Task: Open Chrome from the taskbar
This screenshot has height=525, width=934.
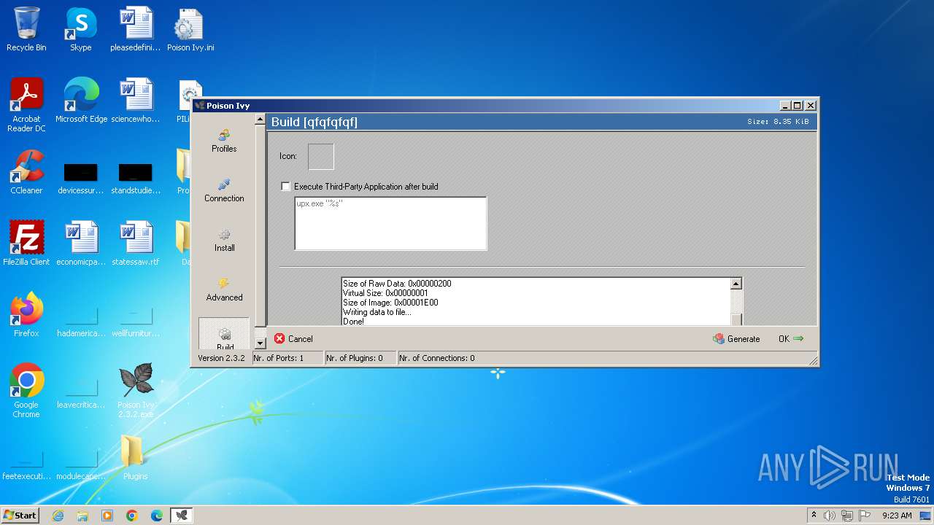Action: click(x=132, y=516)
